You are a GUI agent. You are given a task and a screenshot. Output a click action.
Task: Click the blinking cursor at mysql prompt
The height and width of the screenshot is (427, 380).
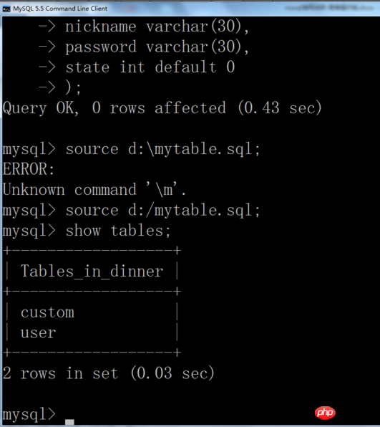(x=69, y=422)
